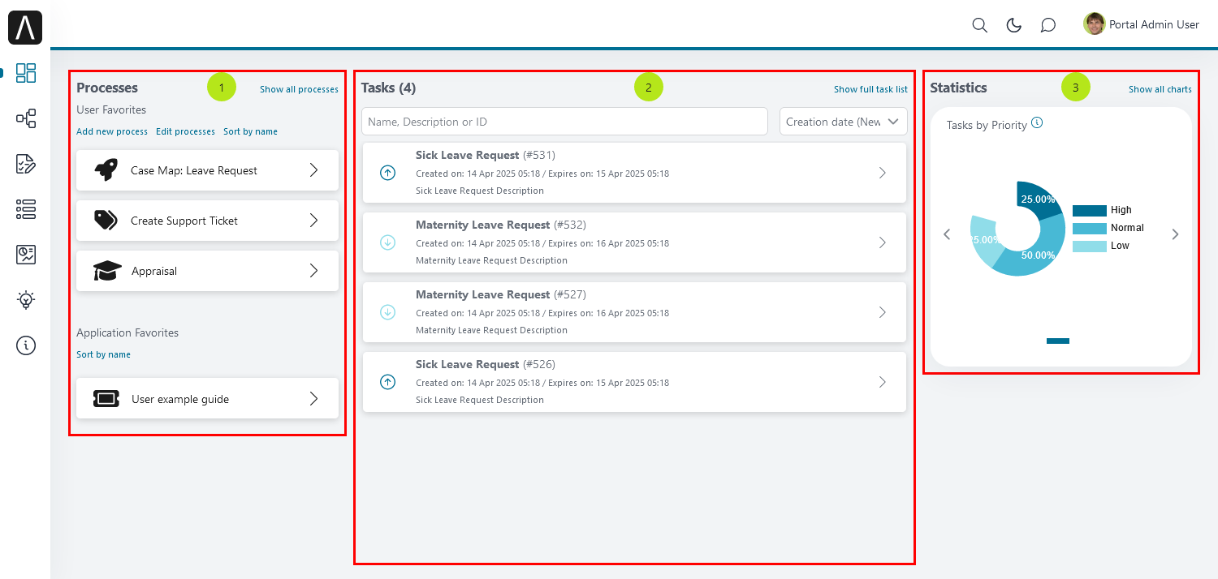Click info icon next to Tasks by Priority
Viewport: 1218px width, 579px height.
tap(1037, 124)
